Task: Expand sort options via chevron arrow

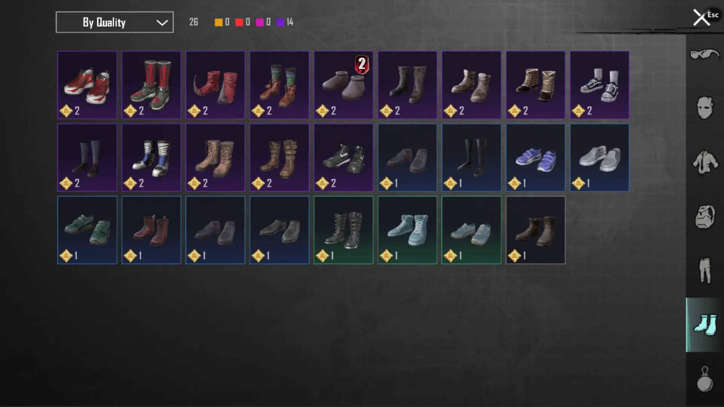Action: [x=162, y=23]
